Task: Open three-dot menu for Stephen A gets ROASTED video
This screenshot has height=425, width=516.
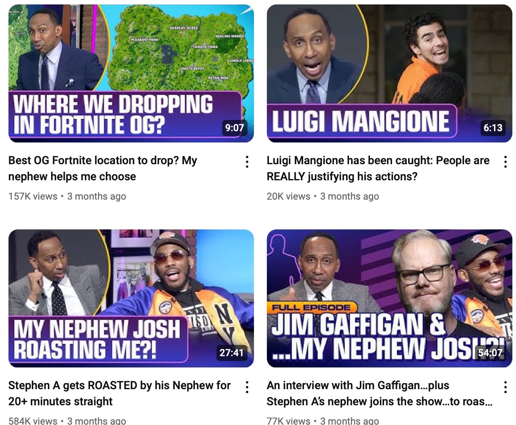Action: point(247,387)
